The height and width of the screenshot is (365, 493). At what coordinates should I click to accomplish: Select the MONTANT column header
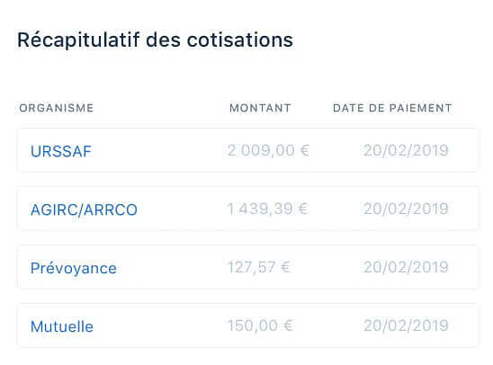tap(260, 108)
